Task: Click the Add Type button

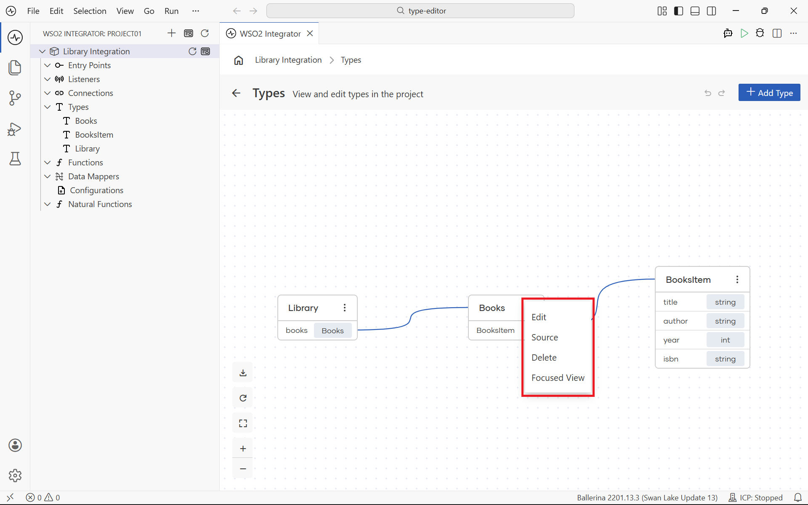Action: click(769, 93)
